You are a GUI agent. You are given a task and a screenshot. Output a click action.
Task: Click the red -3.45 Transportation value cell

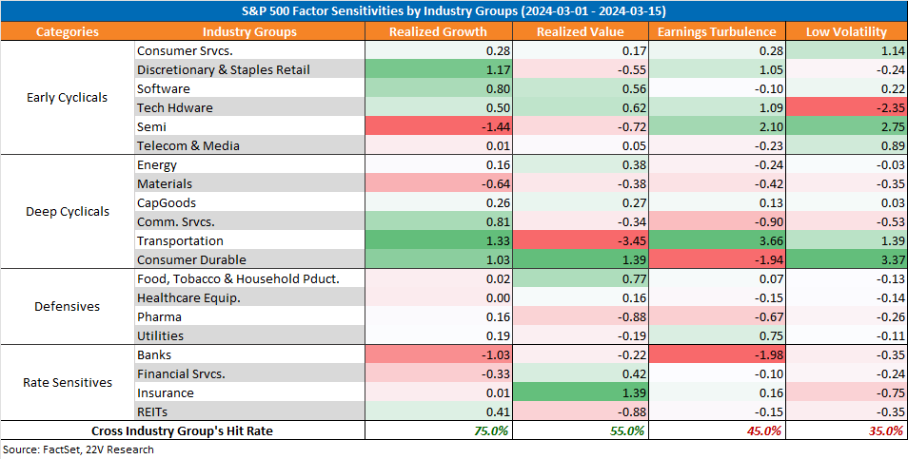[x=581, y=241]
